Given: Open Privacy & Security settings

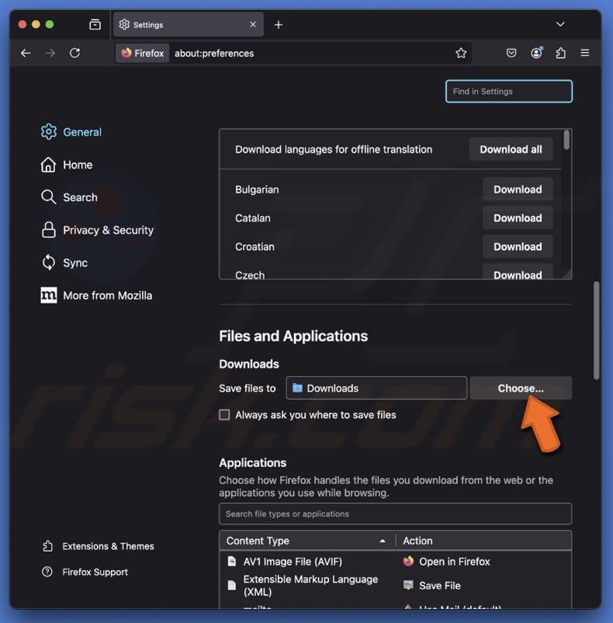Looking at the screenshot, I should tap(97, 230).
